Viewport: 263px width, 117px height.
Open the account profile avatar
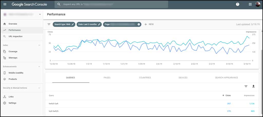pos(258,4)
